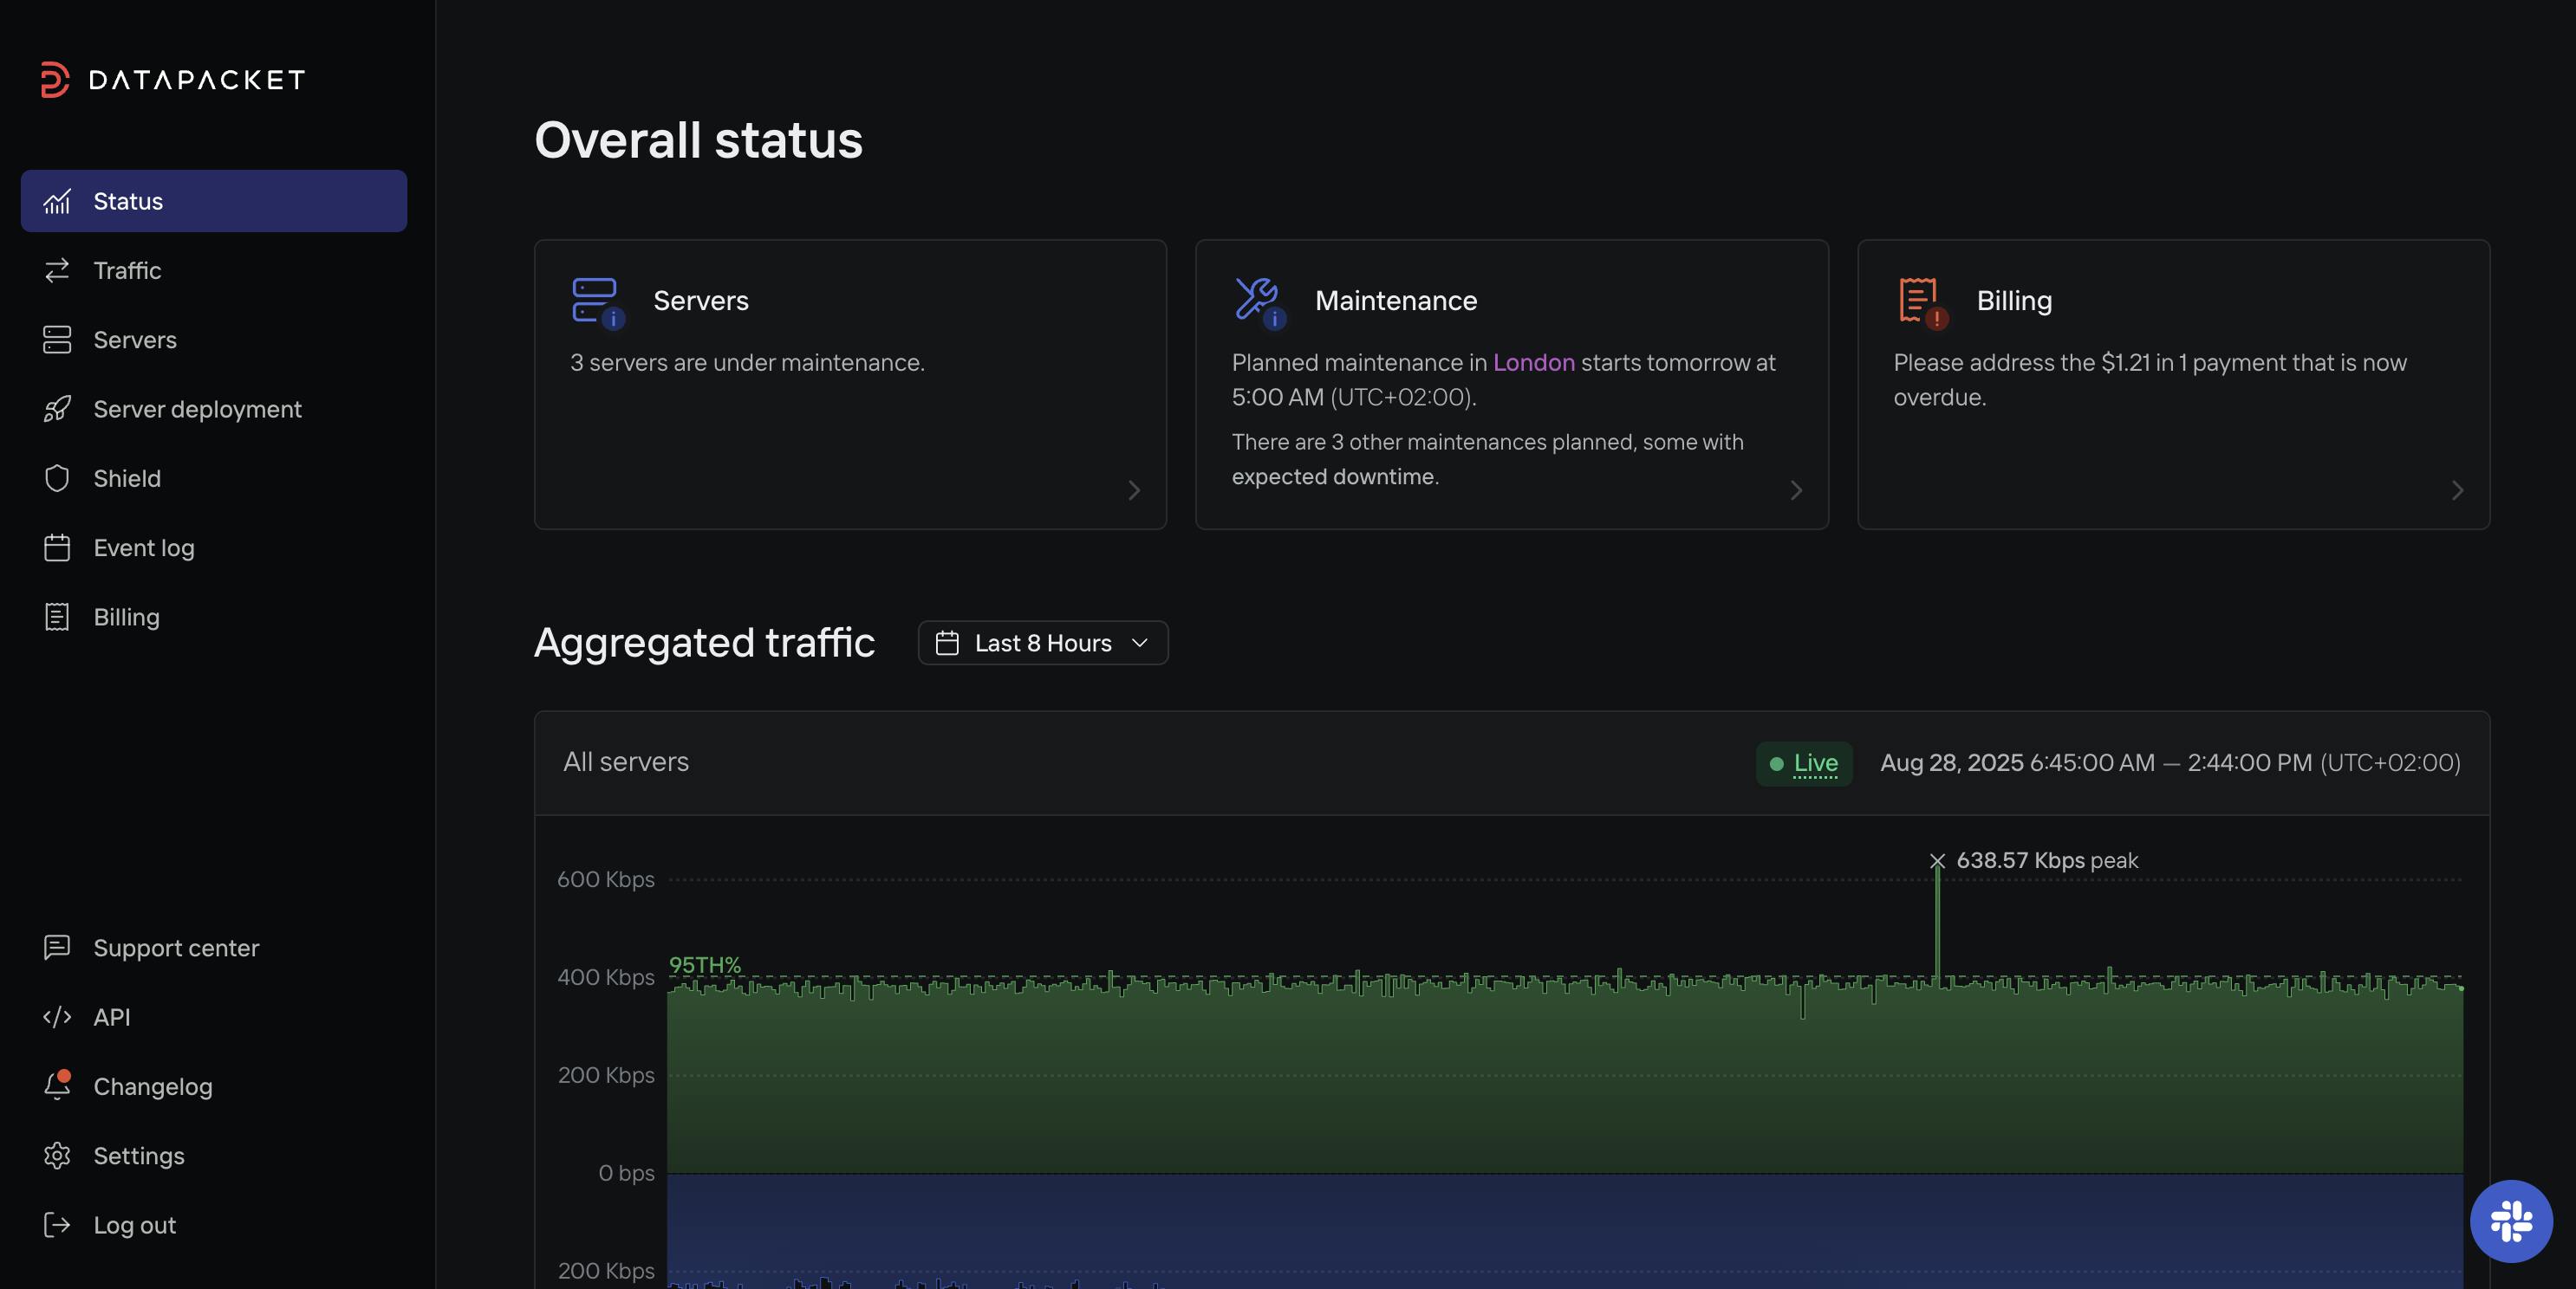The height and width of the screenshot is (1289, 2576).
Task: Select Servers in the sidebar menu
Action: point(134,340)
